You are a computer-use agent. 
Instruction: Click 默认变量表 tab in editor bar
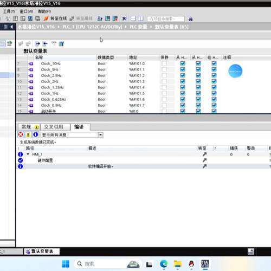point(42,251)
